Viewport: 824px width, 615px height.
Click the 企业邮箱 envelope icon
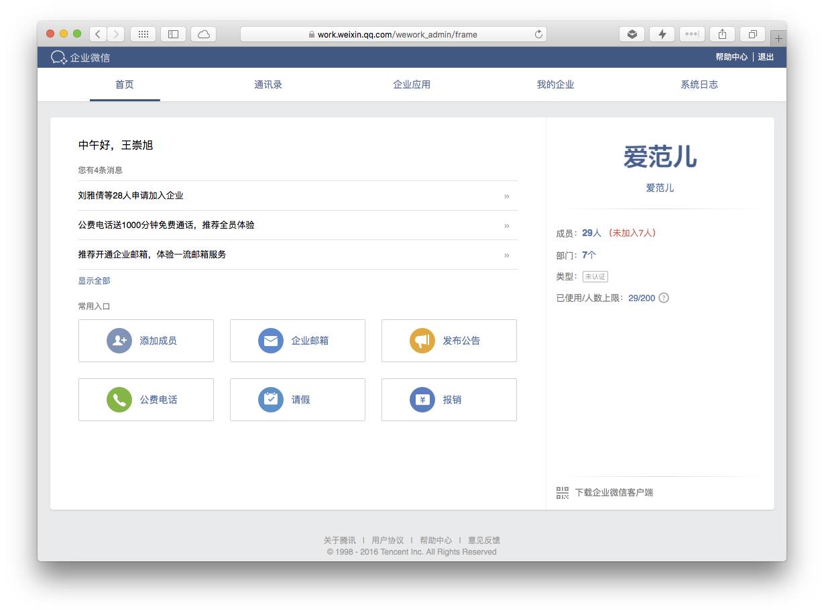coord(271,341)
